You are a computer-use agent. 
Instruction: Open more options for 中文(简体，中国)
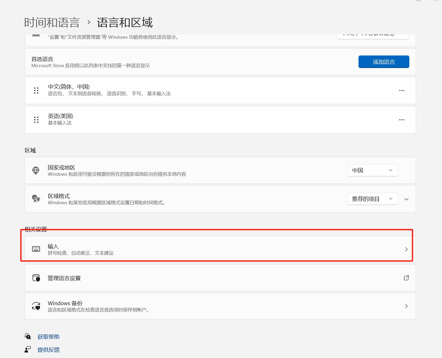coord(402,90)
